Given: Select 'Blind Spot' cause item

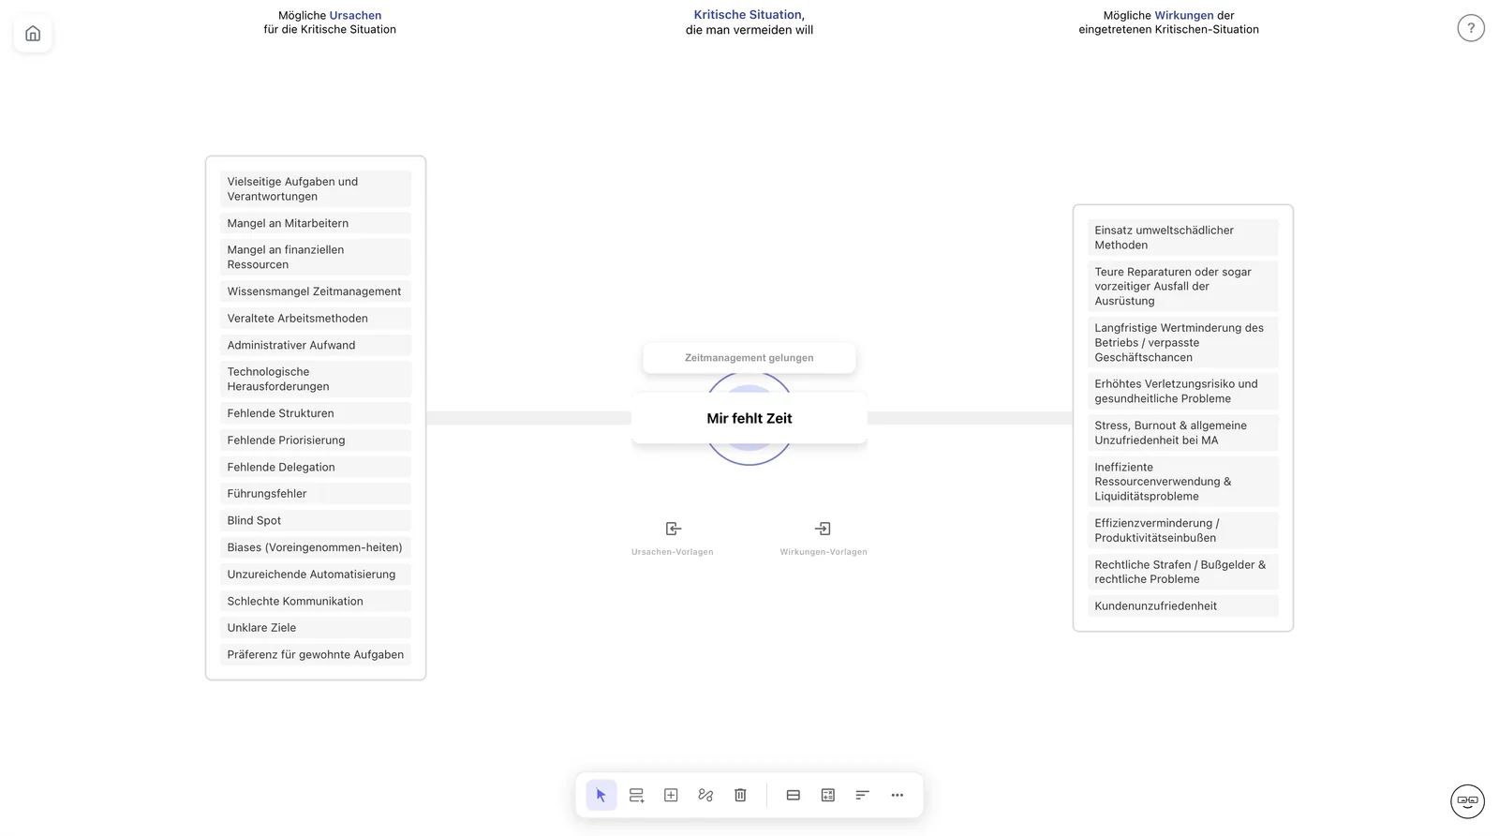Looking at the screenshot, I should 316,520.
